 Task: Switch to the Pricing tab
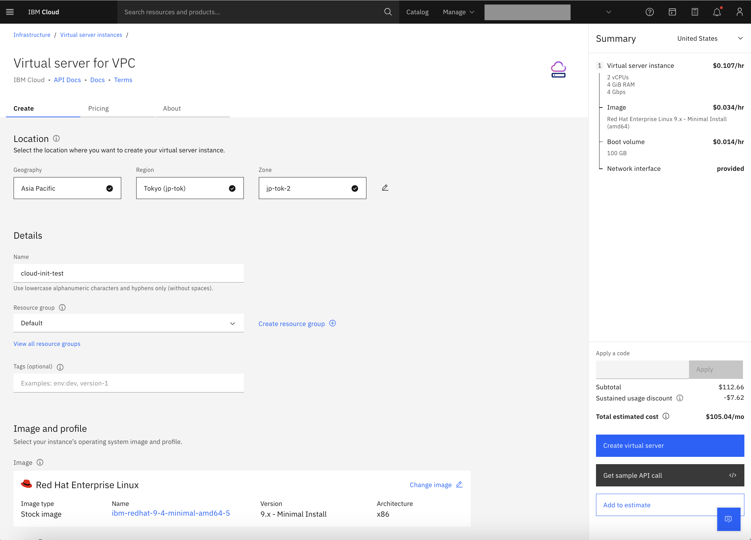point(99,109)
